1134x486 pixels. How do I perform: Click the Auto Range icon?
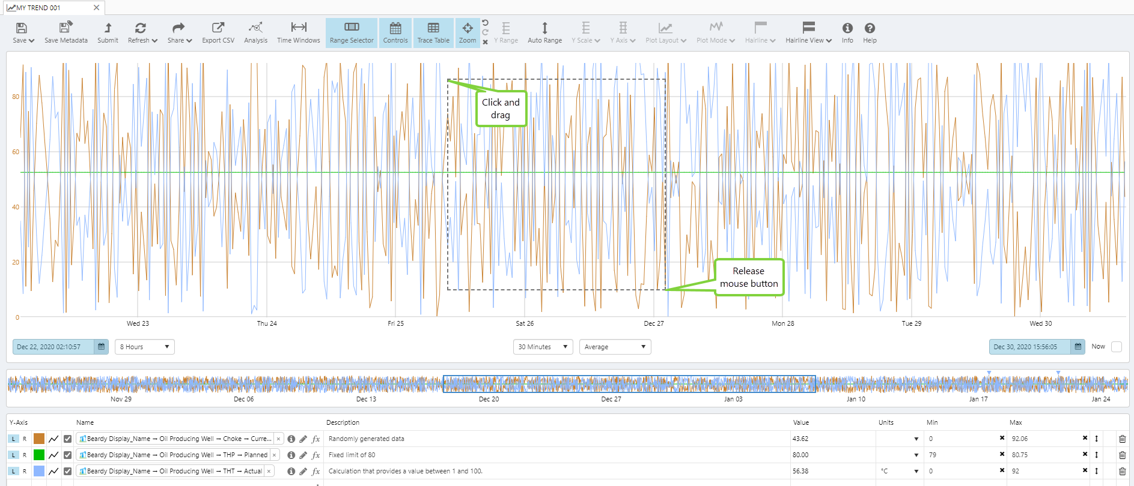click(544, 32)
